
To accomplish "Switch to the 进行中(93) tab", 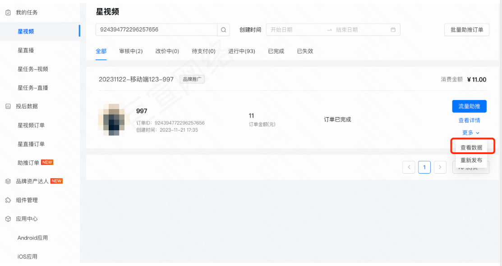I will click(x=242, y=51).
